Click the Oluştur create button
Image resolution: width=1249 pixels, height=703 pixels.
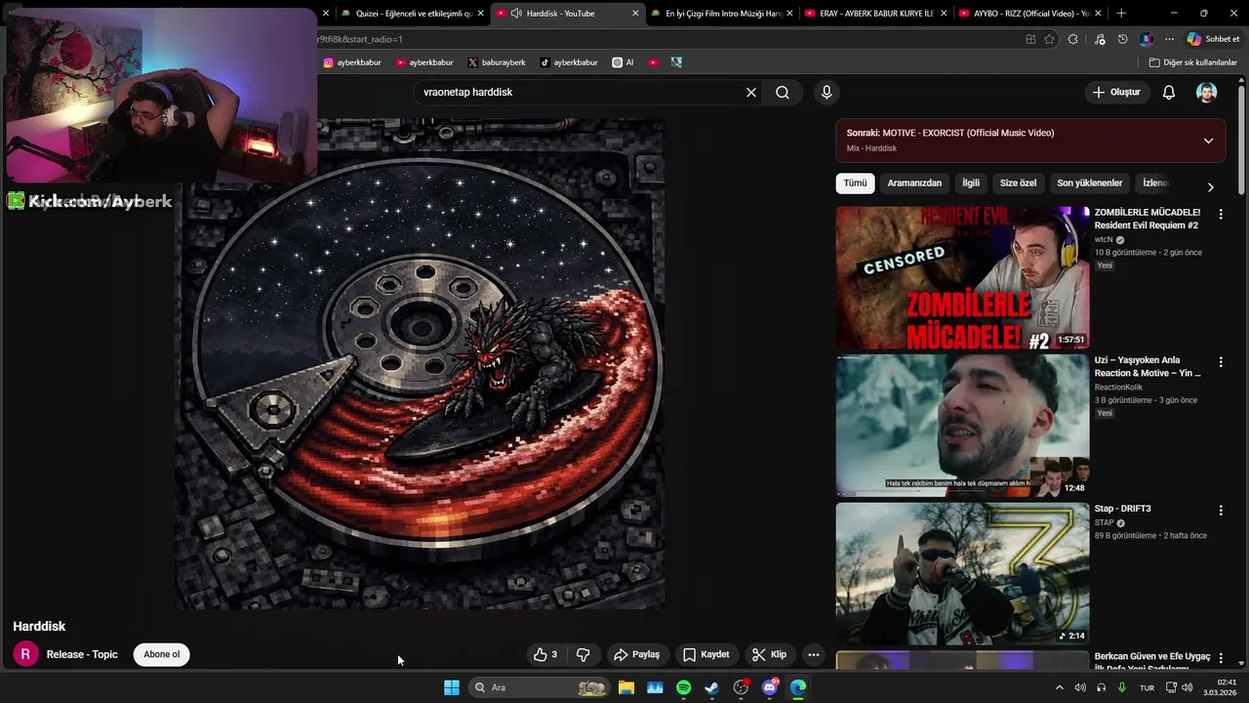pos(1116,93)
